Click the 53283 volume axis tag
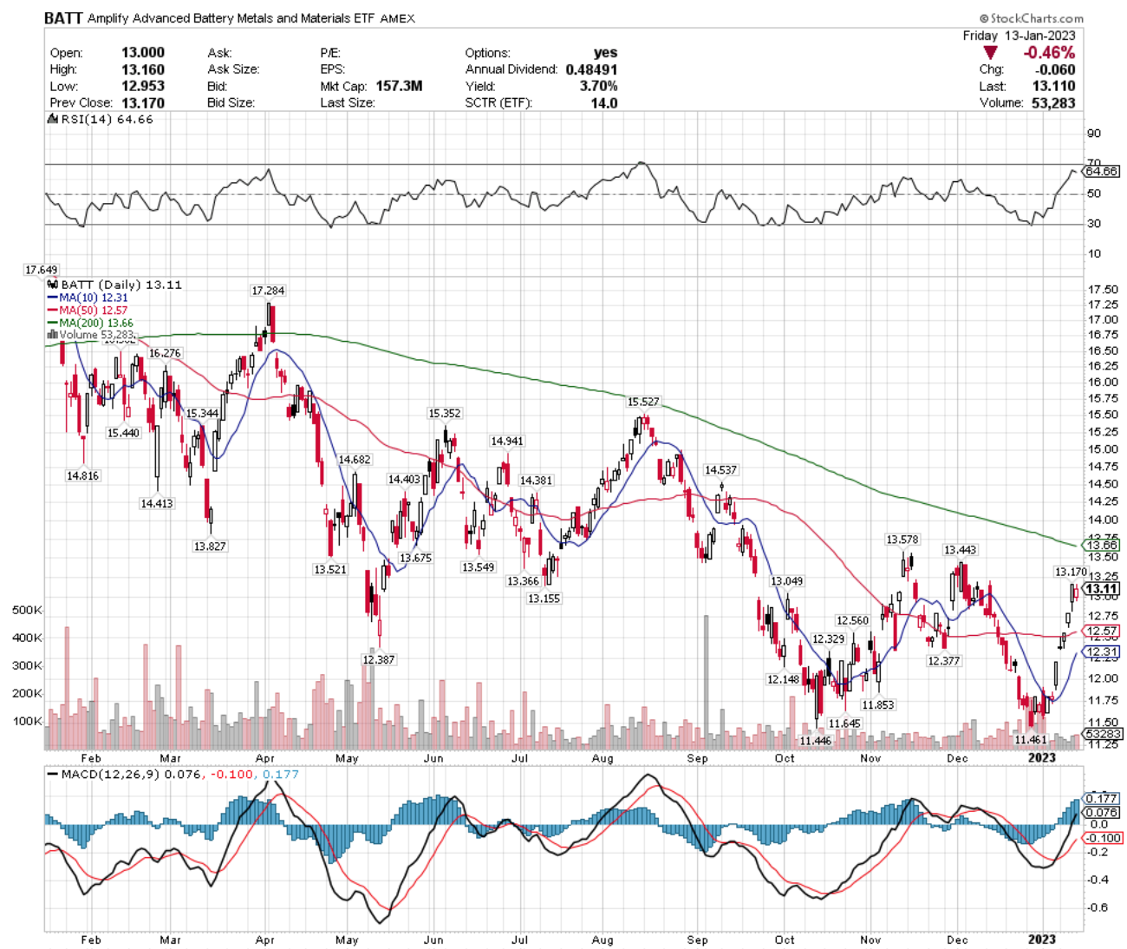Viewport: 1127px width, 949px height. click(1104, 734)
